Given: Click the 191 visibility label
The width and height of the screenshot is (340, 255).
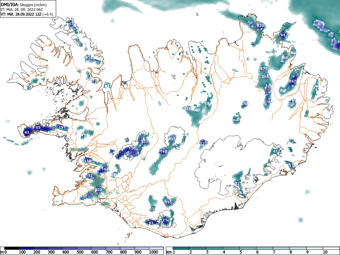Looking at the screenshot, I should coord(62,128).
